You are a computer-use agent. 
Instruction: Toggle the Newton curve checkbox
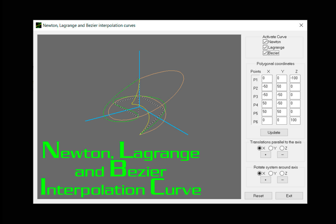coord(265,42)
